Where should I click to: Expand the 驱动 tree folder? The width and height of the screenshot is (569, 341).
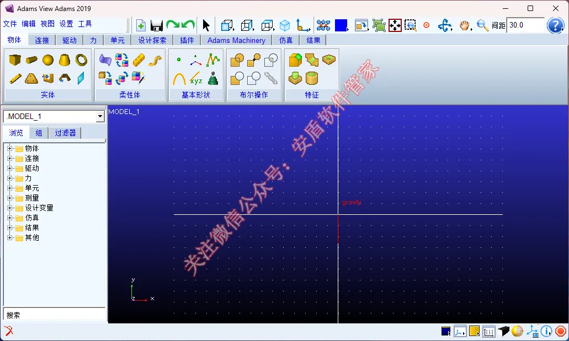pyautogui.click(x=10, y=168)
